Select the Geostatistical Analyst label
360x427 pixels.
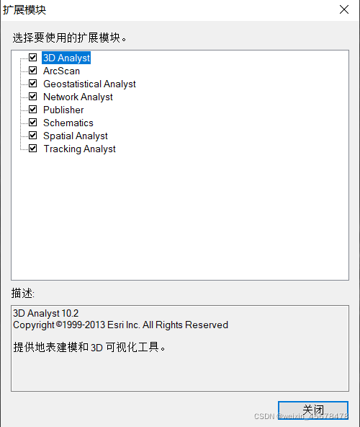pos(89,84)
